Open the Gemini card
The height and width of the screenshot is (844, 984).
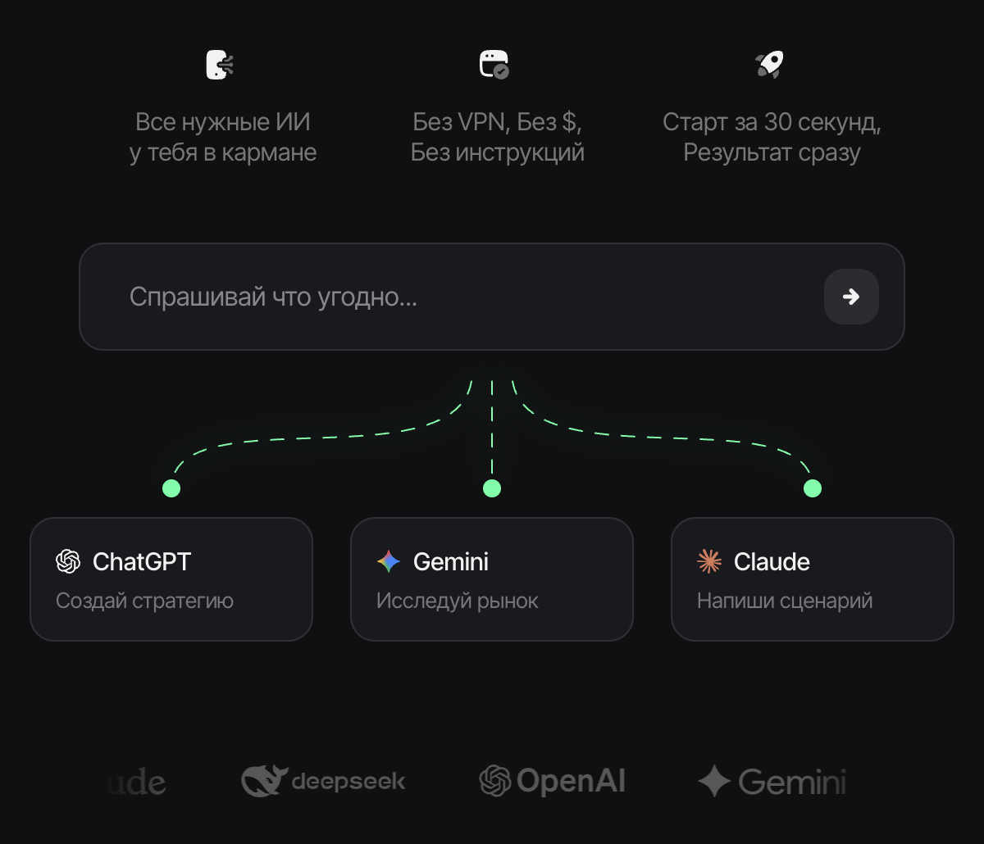[492, 579]
